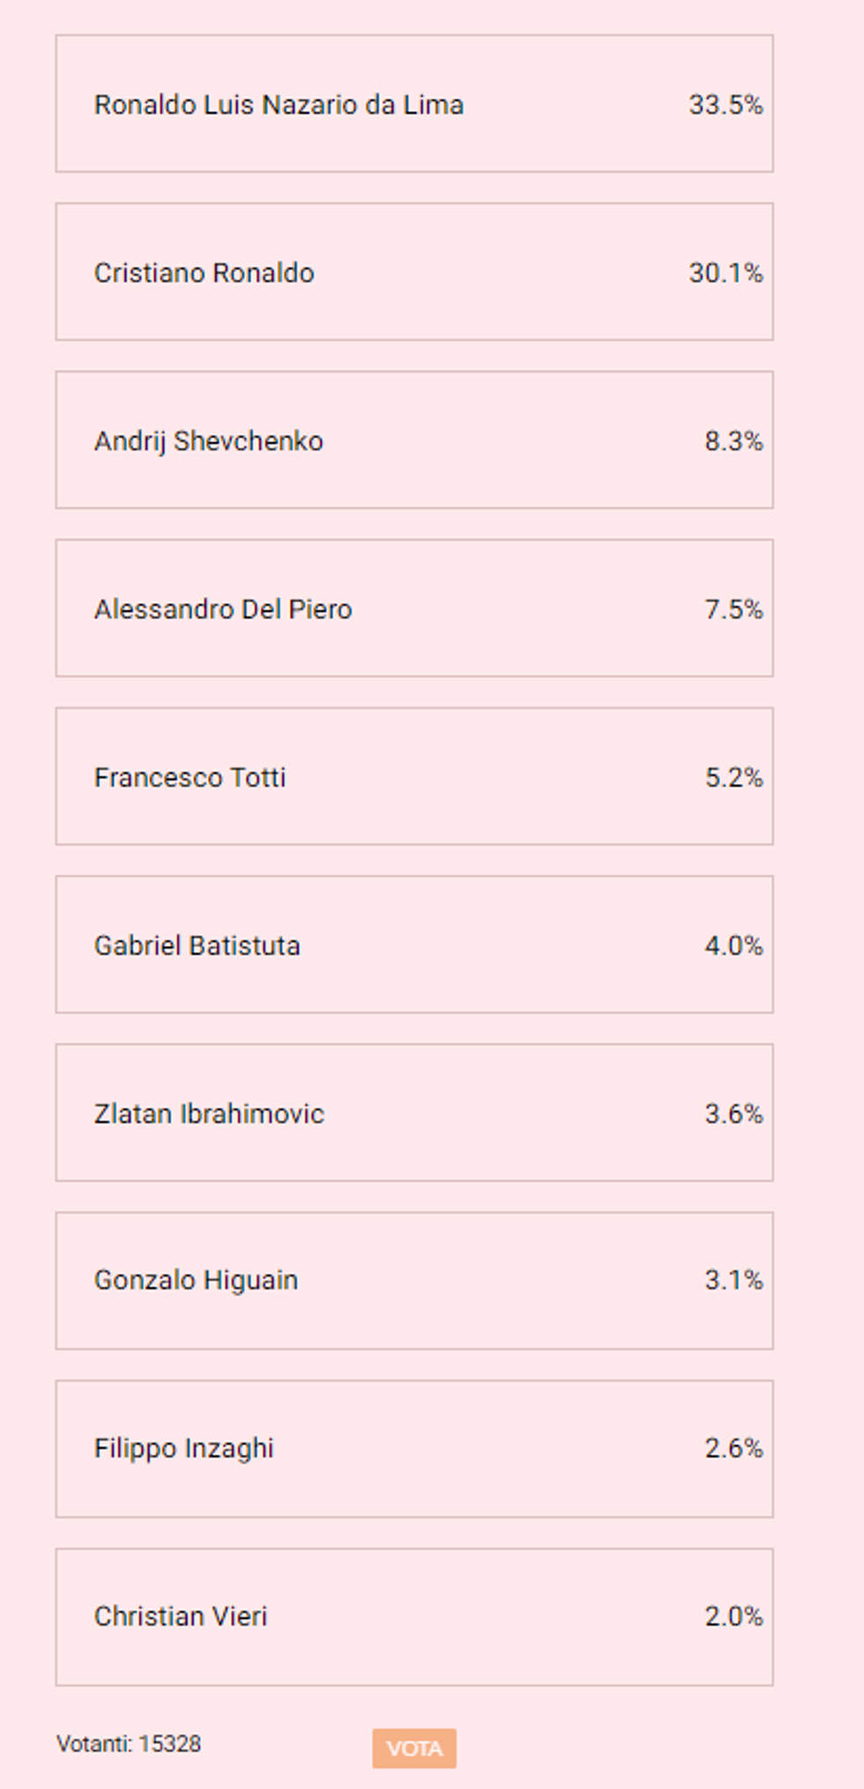Click the 33.5% result percentage

[x=726, y=105]
